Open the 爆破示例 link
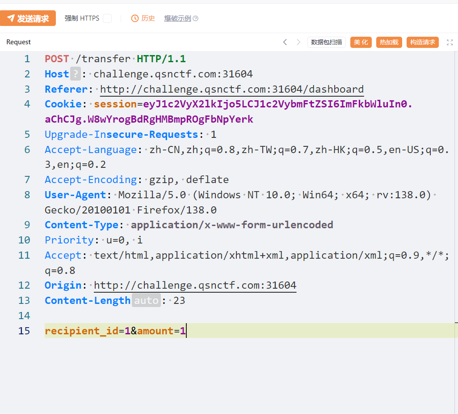The image size is (458, 414). [177, 18]
